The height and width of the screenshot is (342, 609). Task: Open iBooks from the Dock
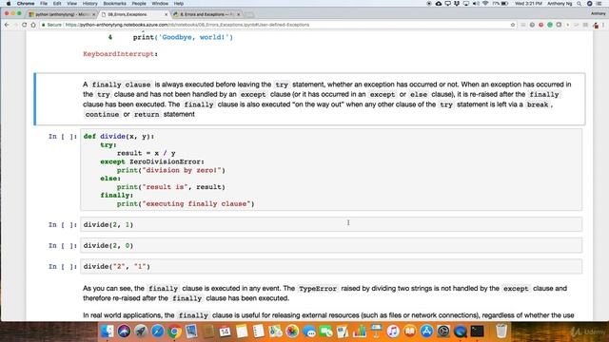410,332
